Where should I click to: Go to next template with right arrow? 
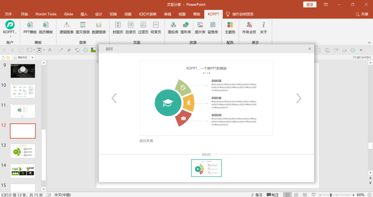click(x=299, y=98)
